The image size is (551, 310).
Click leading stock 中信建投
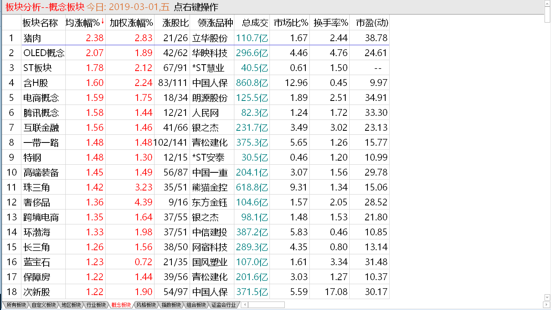210,232
